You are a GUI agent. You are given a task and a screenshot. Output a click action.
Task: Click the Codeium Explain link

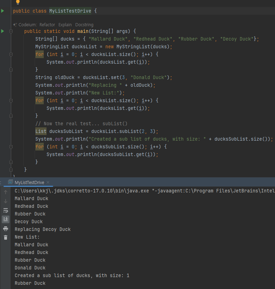[65, 25]
